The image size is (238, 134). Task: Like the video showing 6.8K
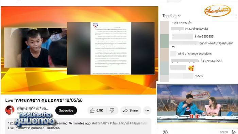97,110
